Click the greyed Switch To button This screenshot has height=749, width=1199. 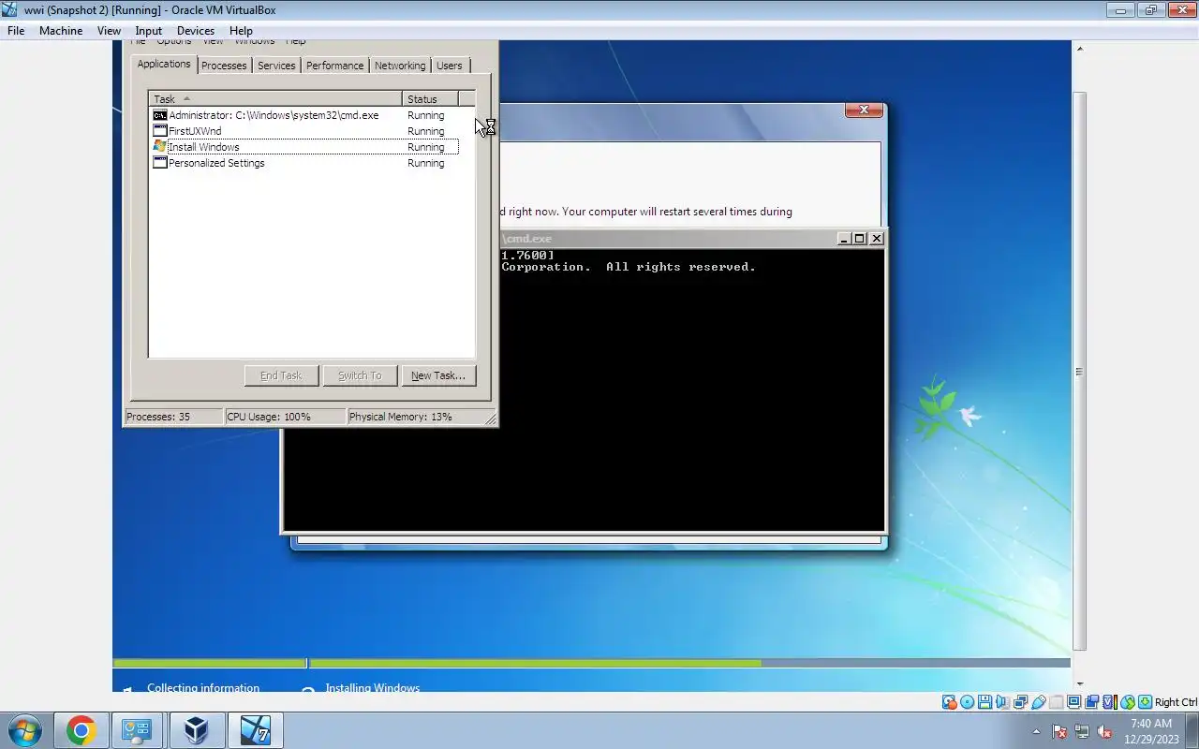[360, 375]
